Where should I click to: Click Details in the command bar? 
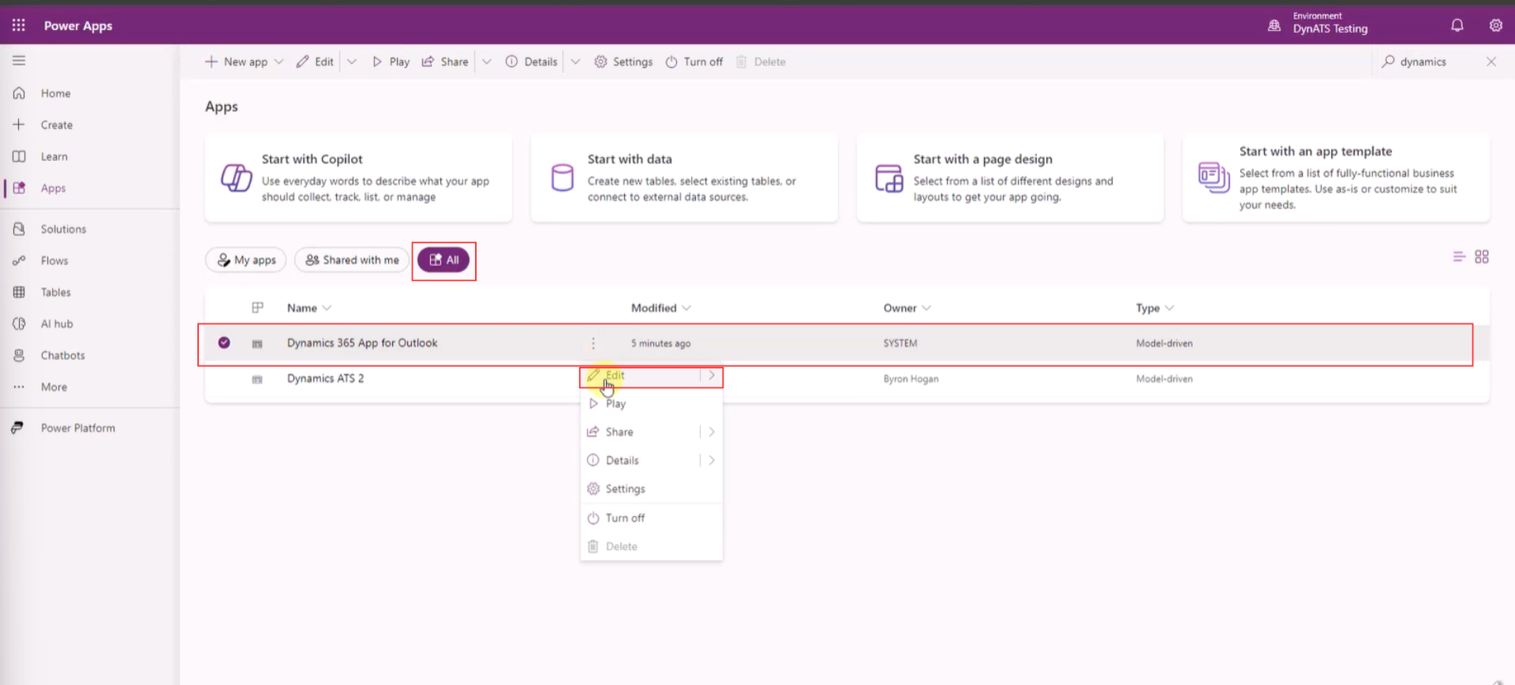(531, 62)
